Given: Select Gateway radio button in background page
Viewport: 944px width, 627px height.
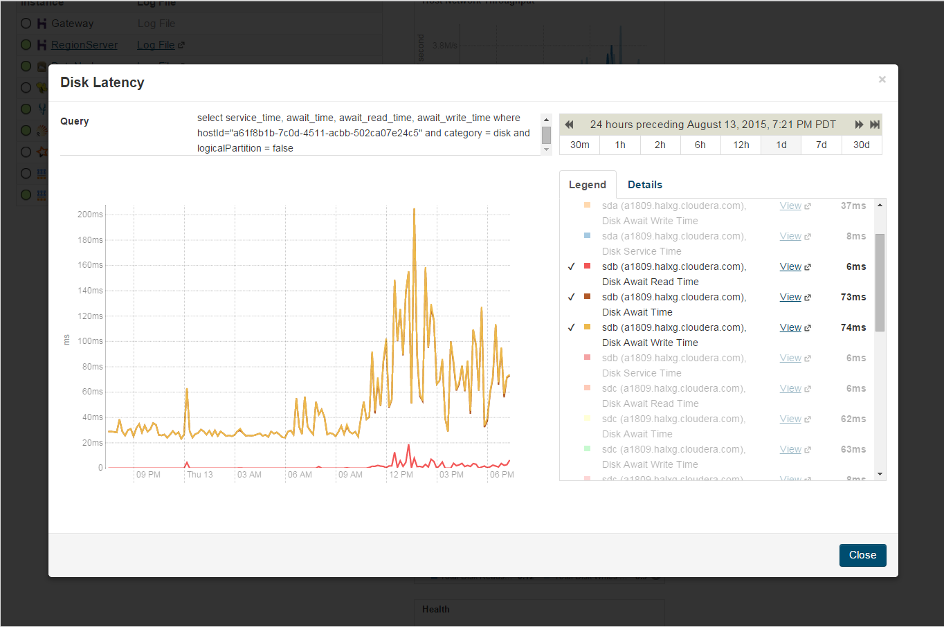Looking at the screenshot, I should pyautogui.click(x=26, y=24).
